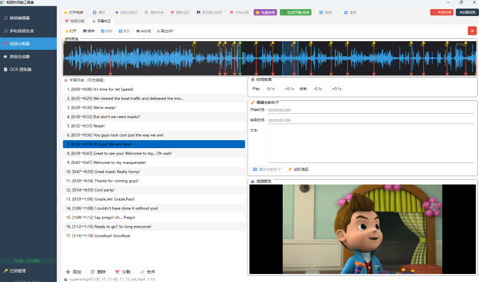Click the green playhead marker on waveform
This screenshot has width=479, height=282.
(240, 58)
